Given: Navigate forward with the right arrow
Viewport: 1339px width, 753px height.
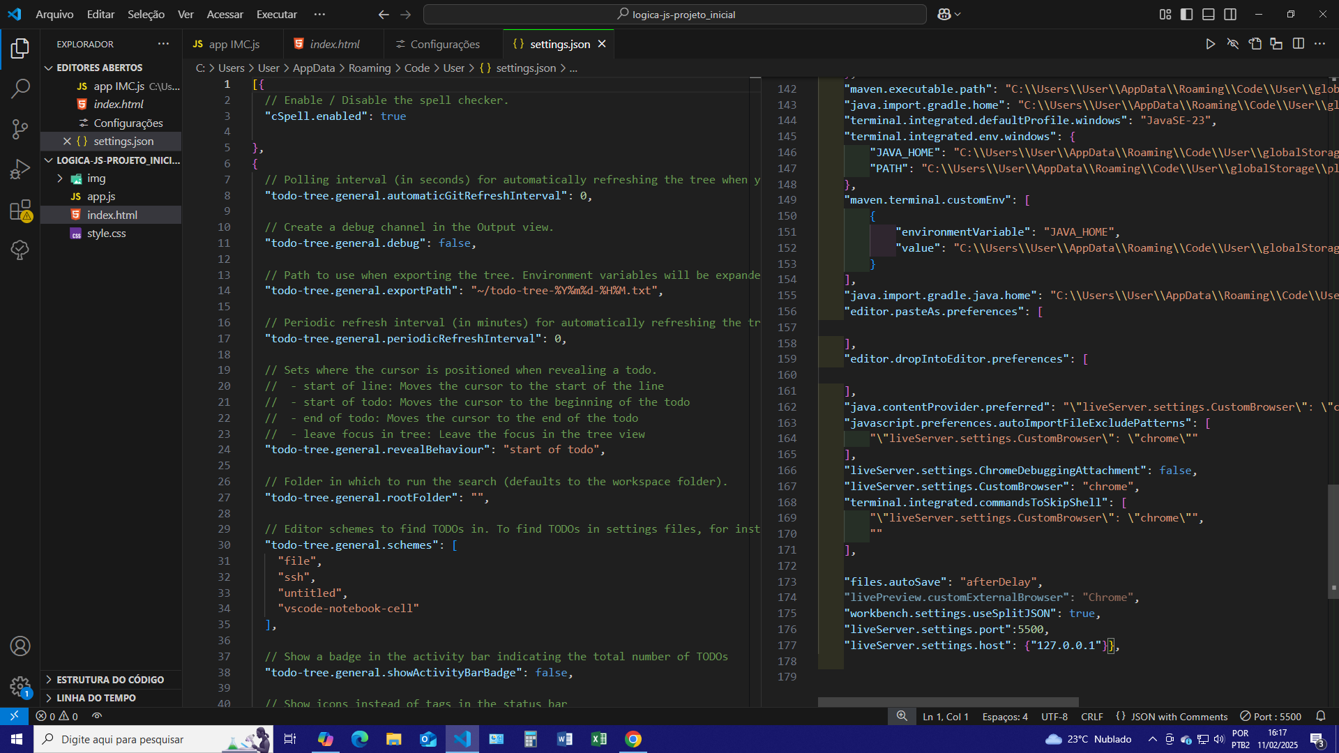Looking at the screenshot, I should (x=405, y=14).
